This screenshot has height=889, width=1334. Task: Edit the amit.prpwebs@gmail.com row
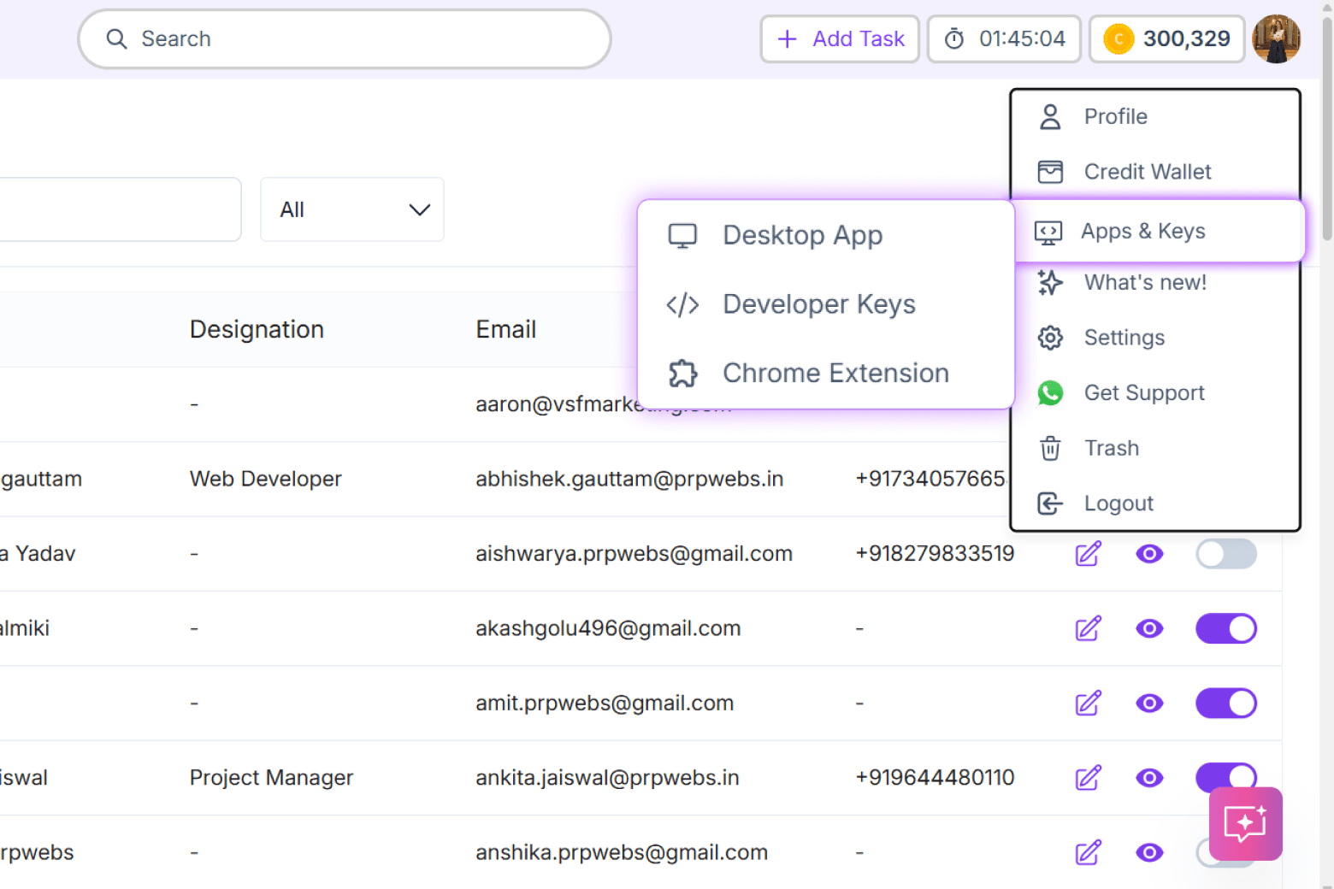(1088, 704)
